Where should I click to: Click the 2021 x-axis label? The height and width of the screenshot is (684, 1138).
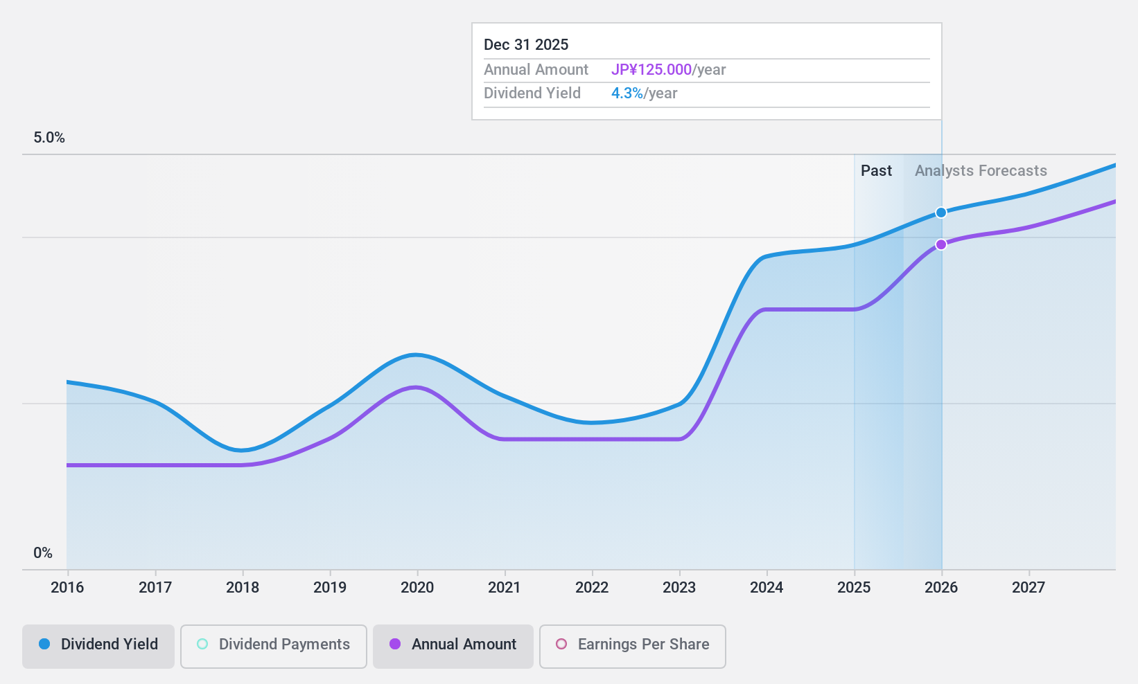pyautogui.click(x=505, y=588)
